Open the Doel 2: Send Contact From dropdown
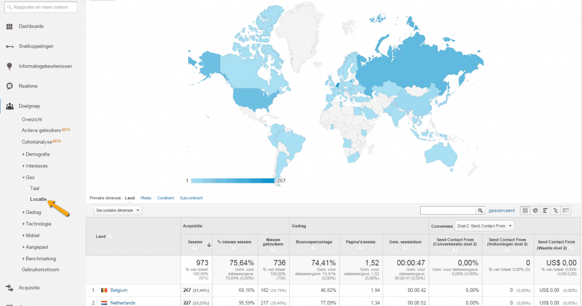Screen dimensions: 582x306 484,226
